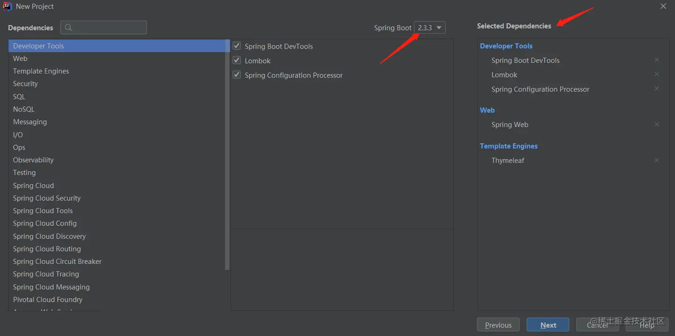Select the Pivotal Cloud Foundry category
This screenshot has width=675, height=336.
click(x=116, y=300)
